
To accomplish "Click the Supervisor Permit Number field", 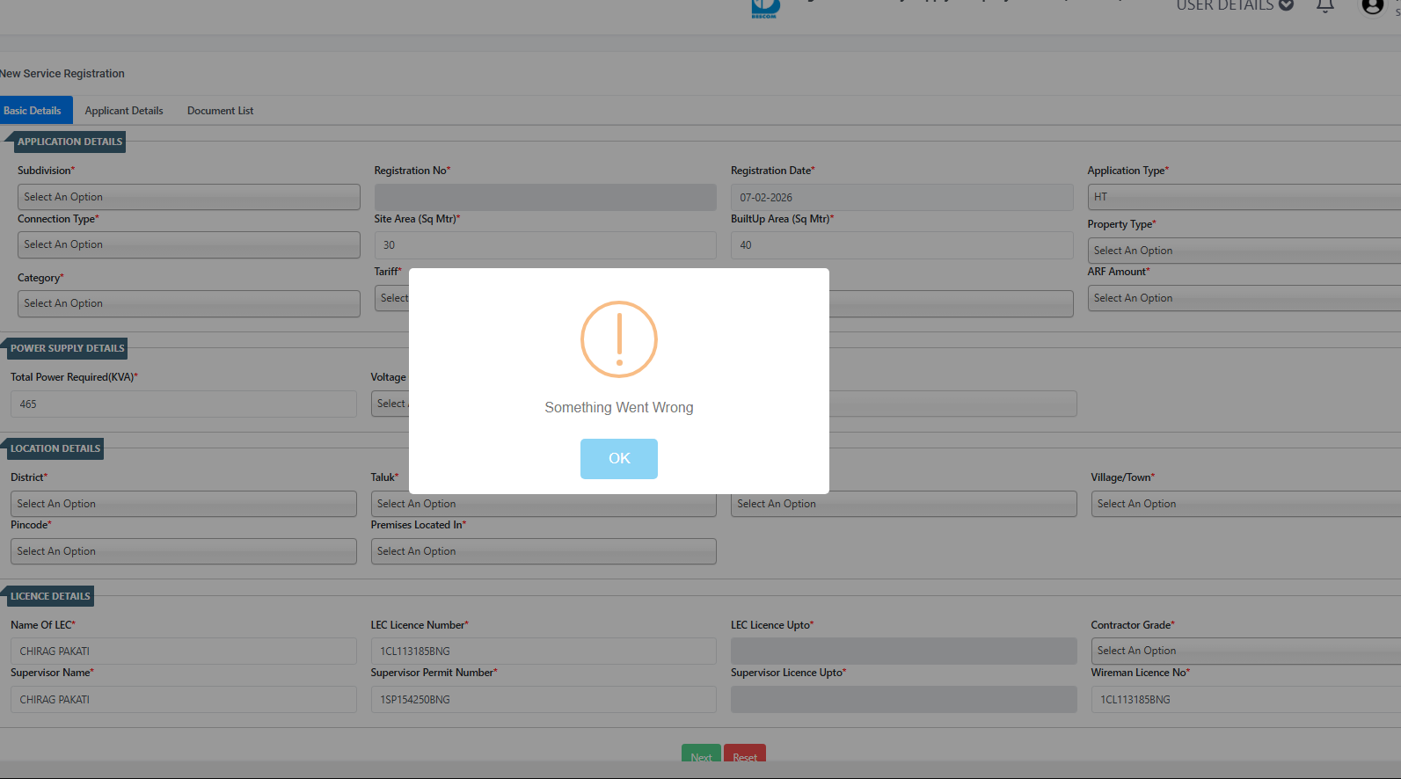I will pos(544,699).
